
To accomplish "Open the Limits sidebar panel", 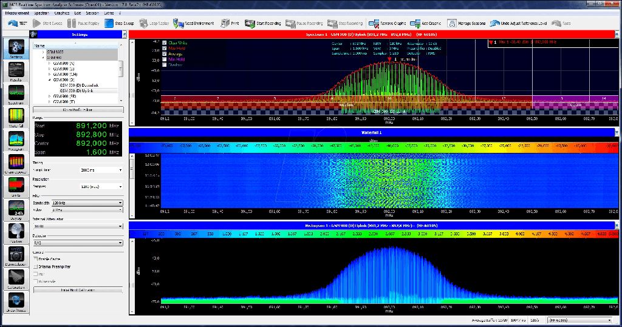I will 16,185.
